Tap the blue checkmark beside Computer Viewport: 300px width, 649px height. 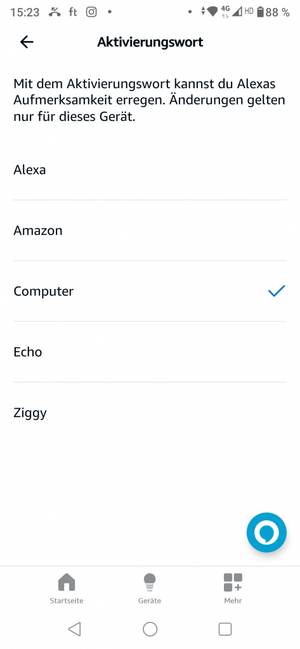[277, 291]
